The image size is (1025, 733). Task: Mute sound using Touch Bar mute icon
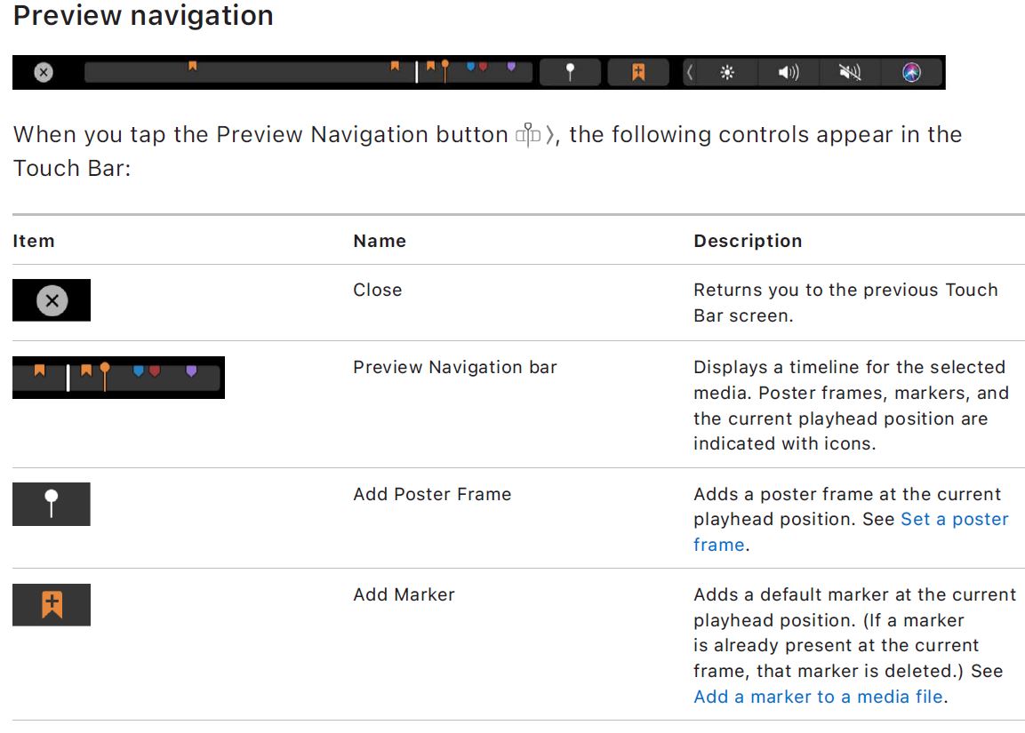[x=850, y=73]
